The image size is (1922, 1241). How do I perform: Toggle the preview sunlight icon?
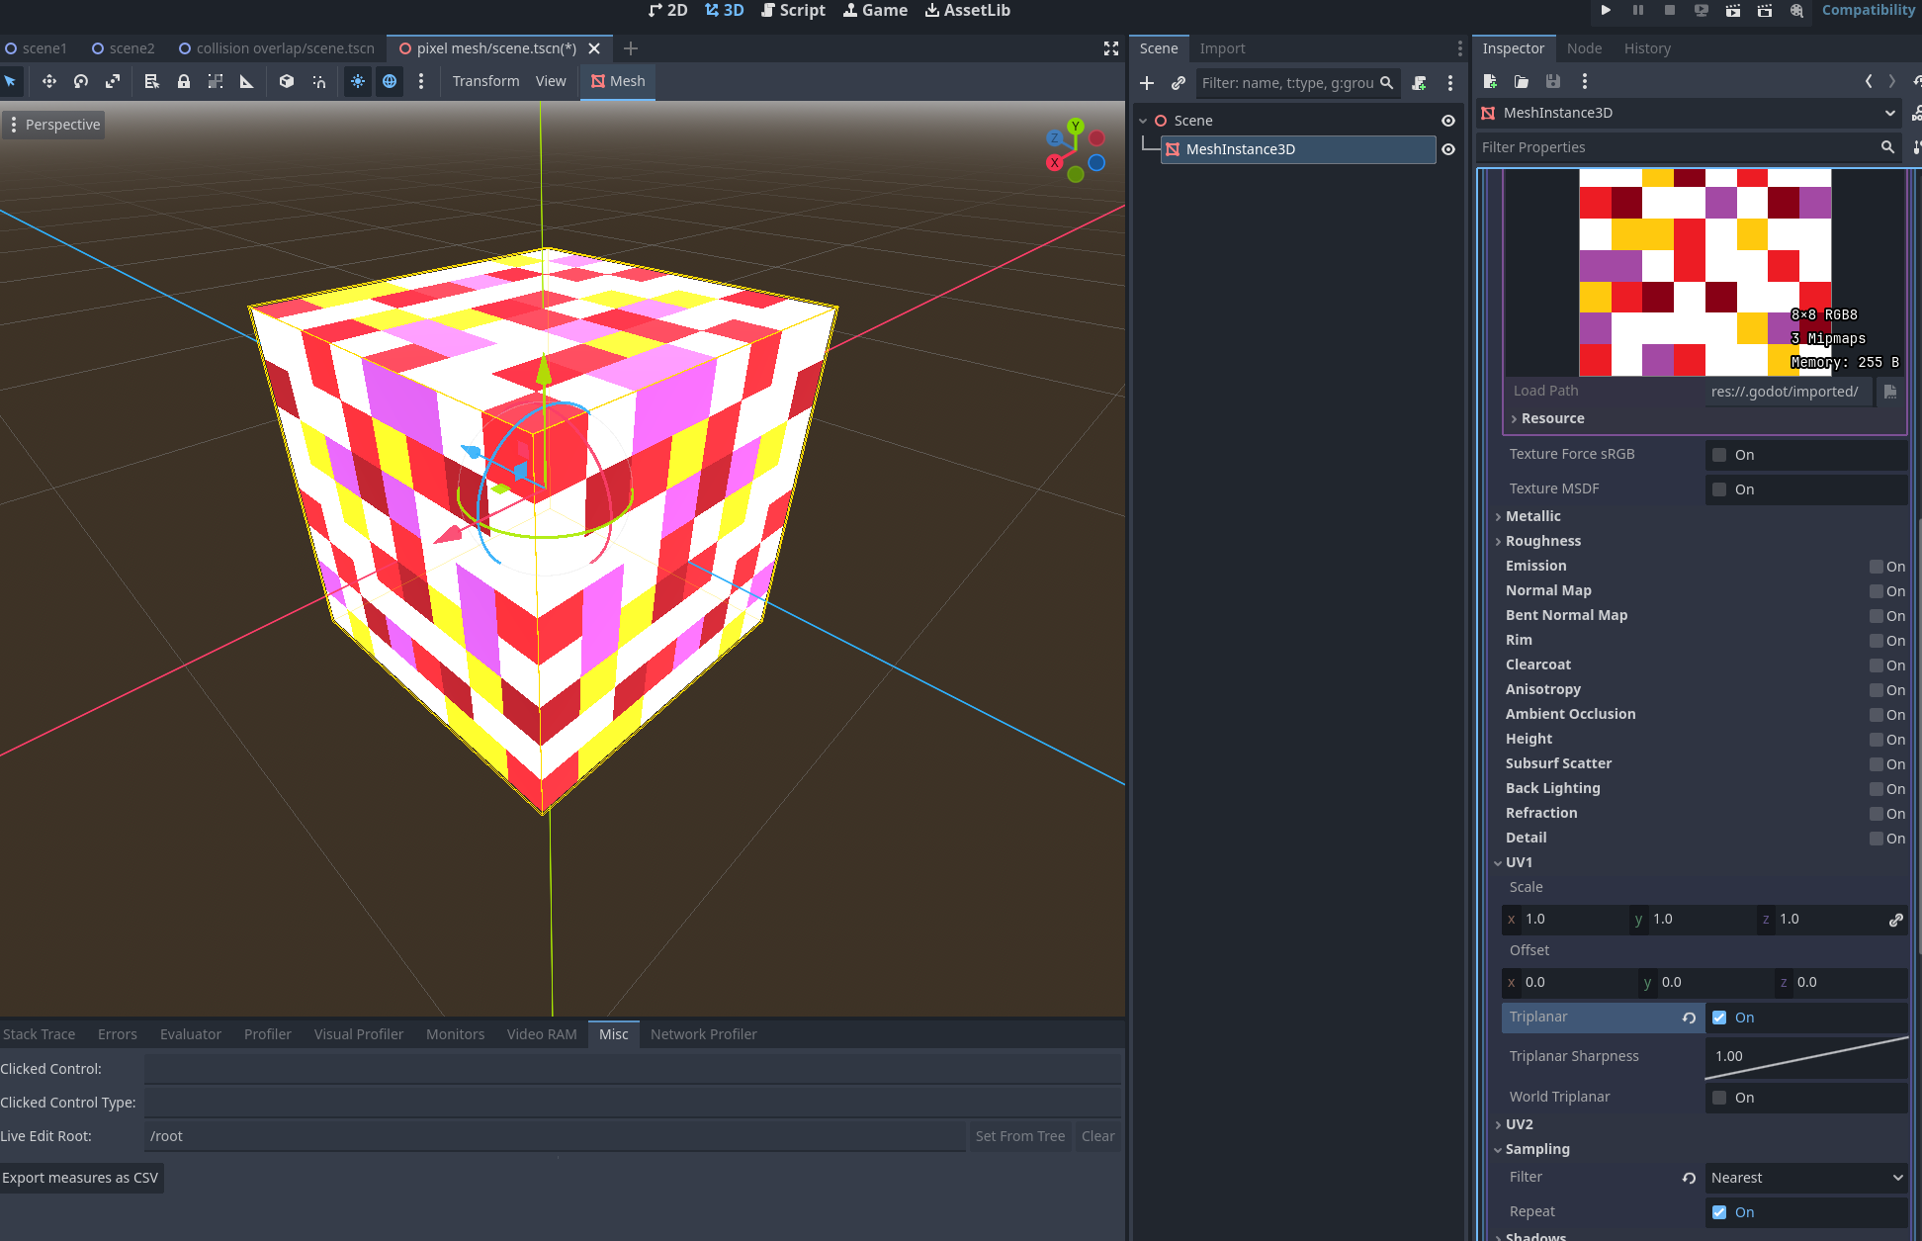pyautogui.click(x=358, y=81)
